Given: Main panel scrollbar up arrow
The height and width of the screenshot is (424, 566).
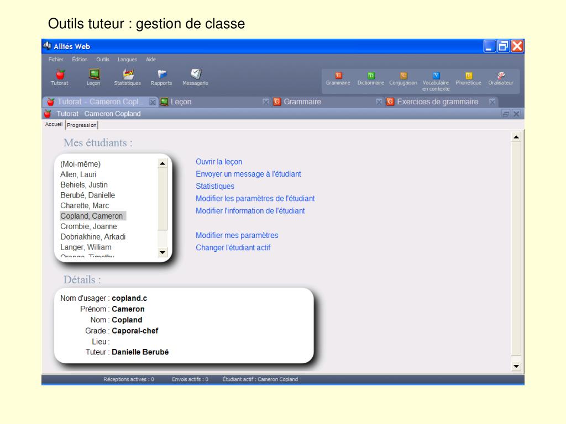Looking at the screenshot, I should [516, 137].
